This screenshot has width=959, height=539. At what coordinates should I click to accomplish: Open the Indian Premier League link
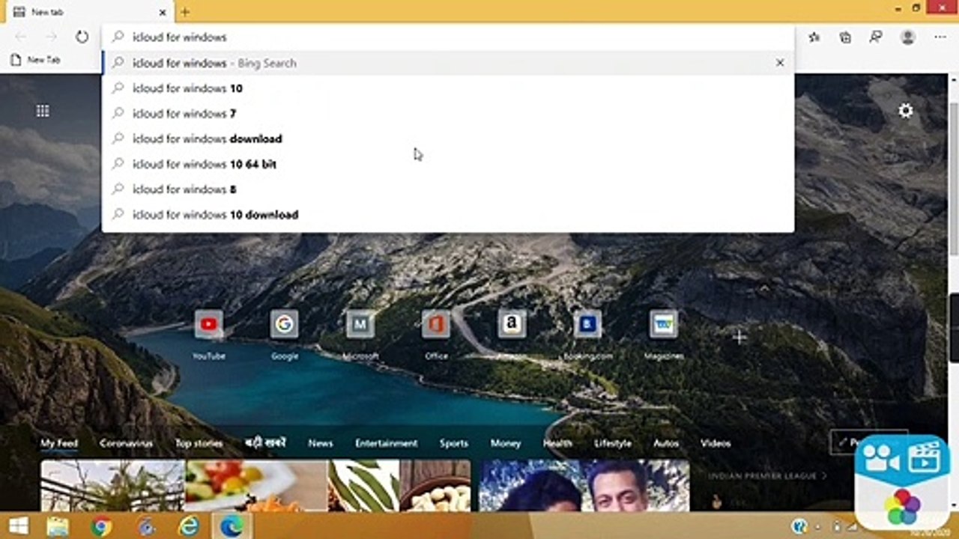pyautogui.click(x=768, y=475)
